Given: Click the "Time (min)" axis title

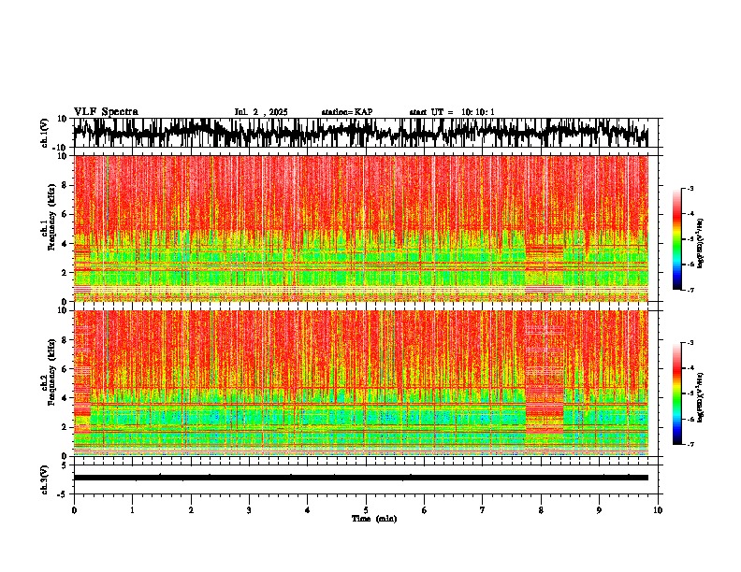Looking at the screenshot, I should coord(374,519).
